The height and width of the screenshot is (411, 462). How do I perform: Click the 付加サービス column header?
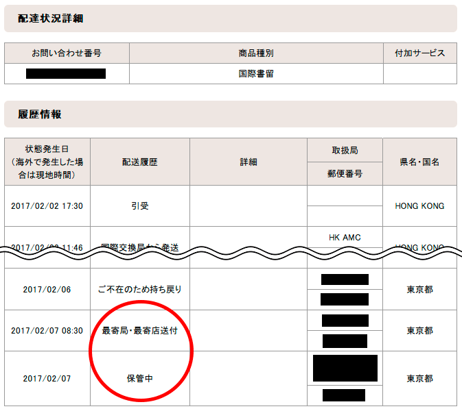pos(419,53)
